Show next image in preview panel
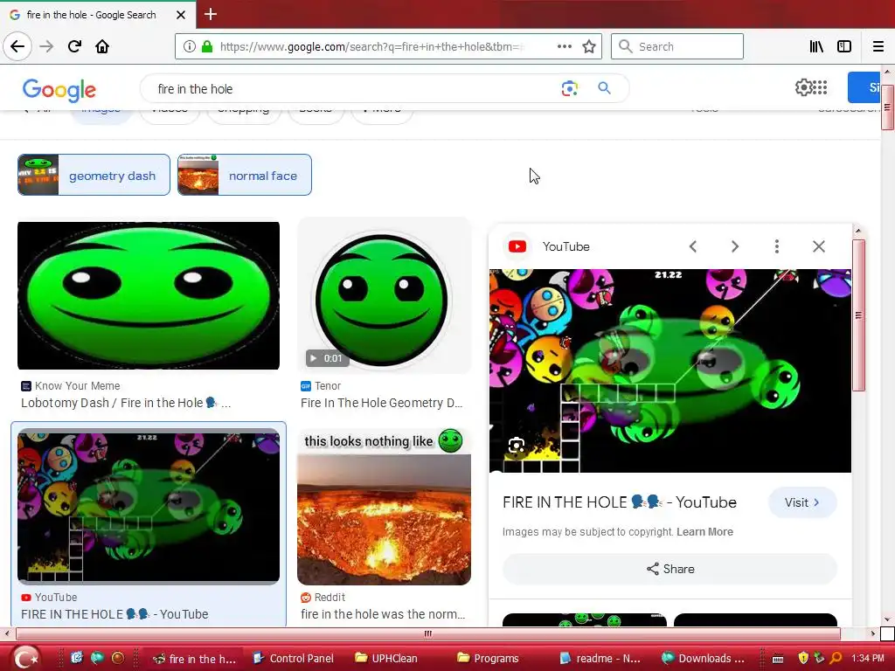 [x=734, y=246]
